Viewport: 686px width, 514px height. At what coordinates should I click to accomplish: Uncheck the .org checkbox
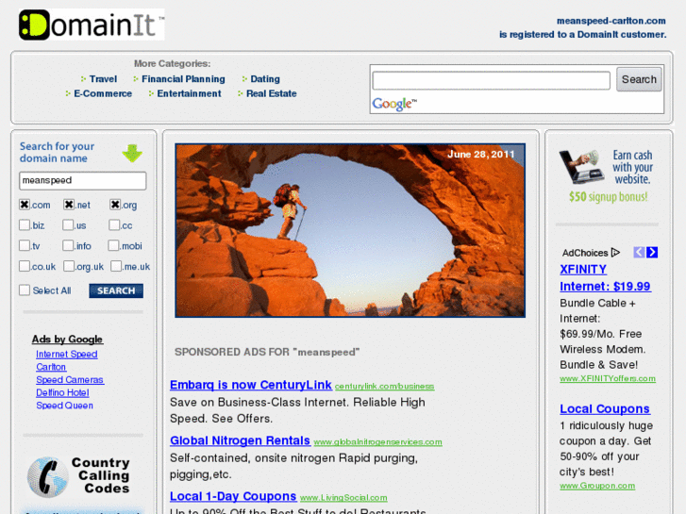[x=115, y=205]
